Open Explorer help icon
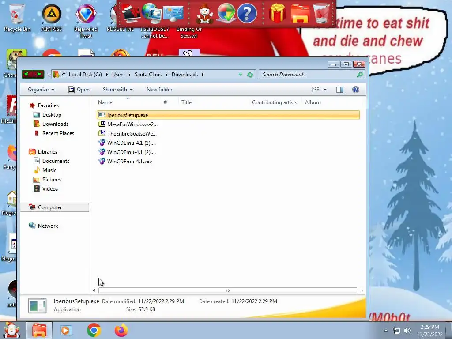 point(356,90)
